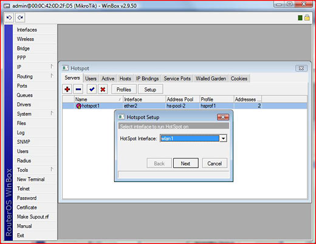This screenshot has height=244, width=316.
Task: Click the yellow padlock icon
Action: coord(307,18)
